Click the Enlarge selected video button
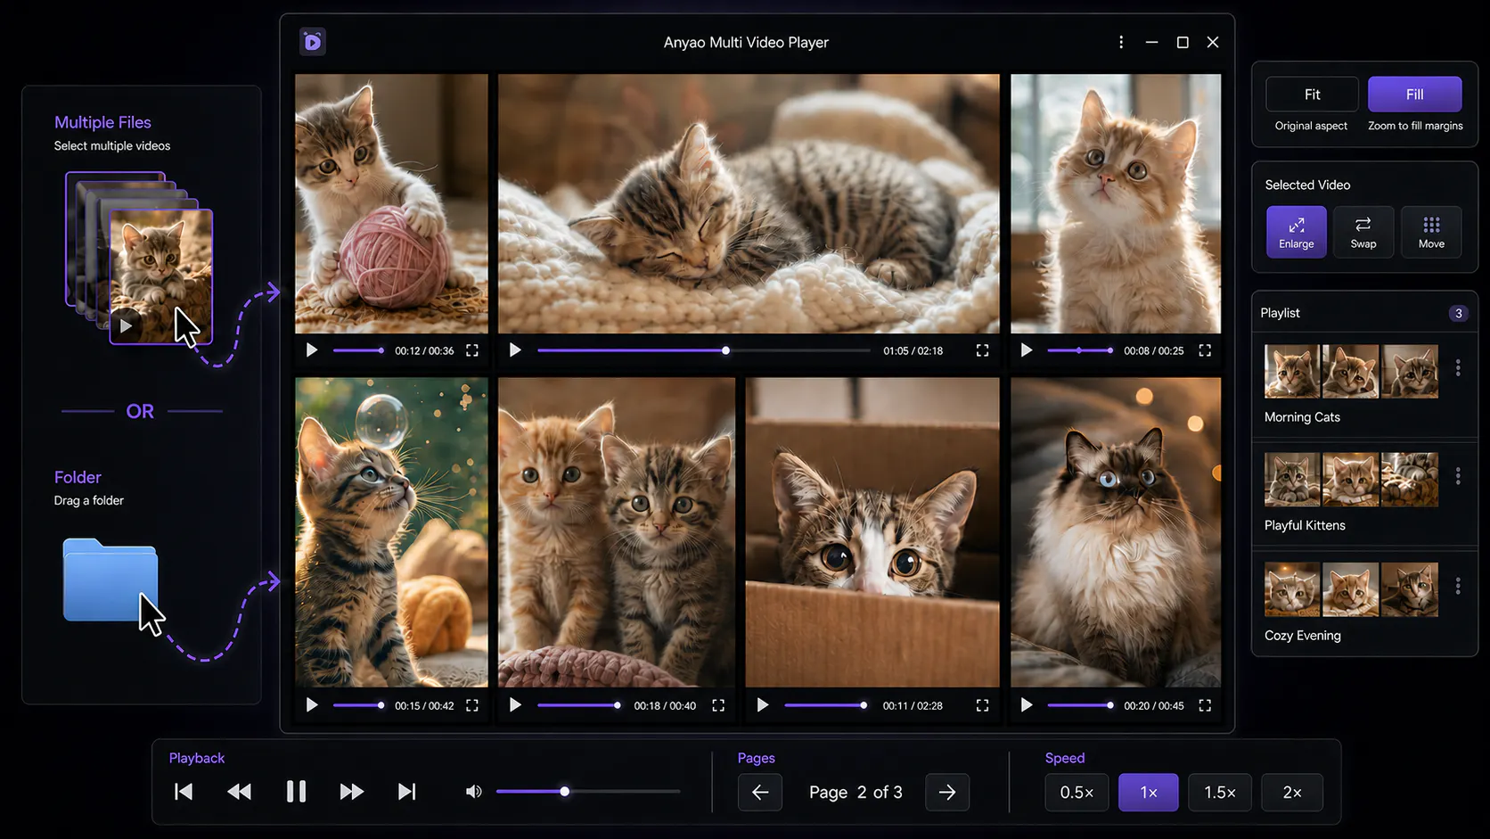This screenshot has width=1490, height=839. [x=1297, y=232]
